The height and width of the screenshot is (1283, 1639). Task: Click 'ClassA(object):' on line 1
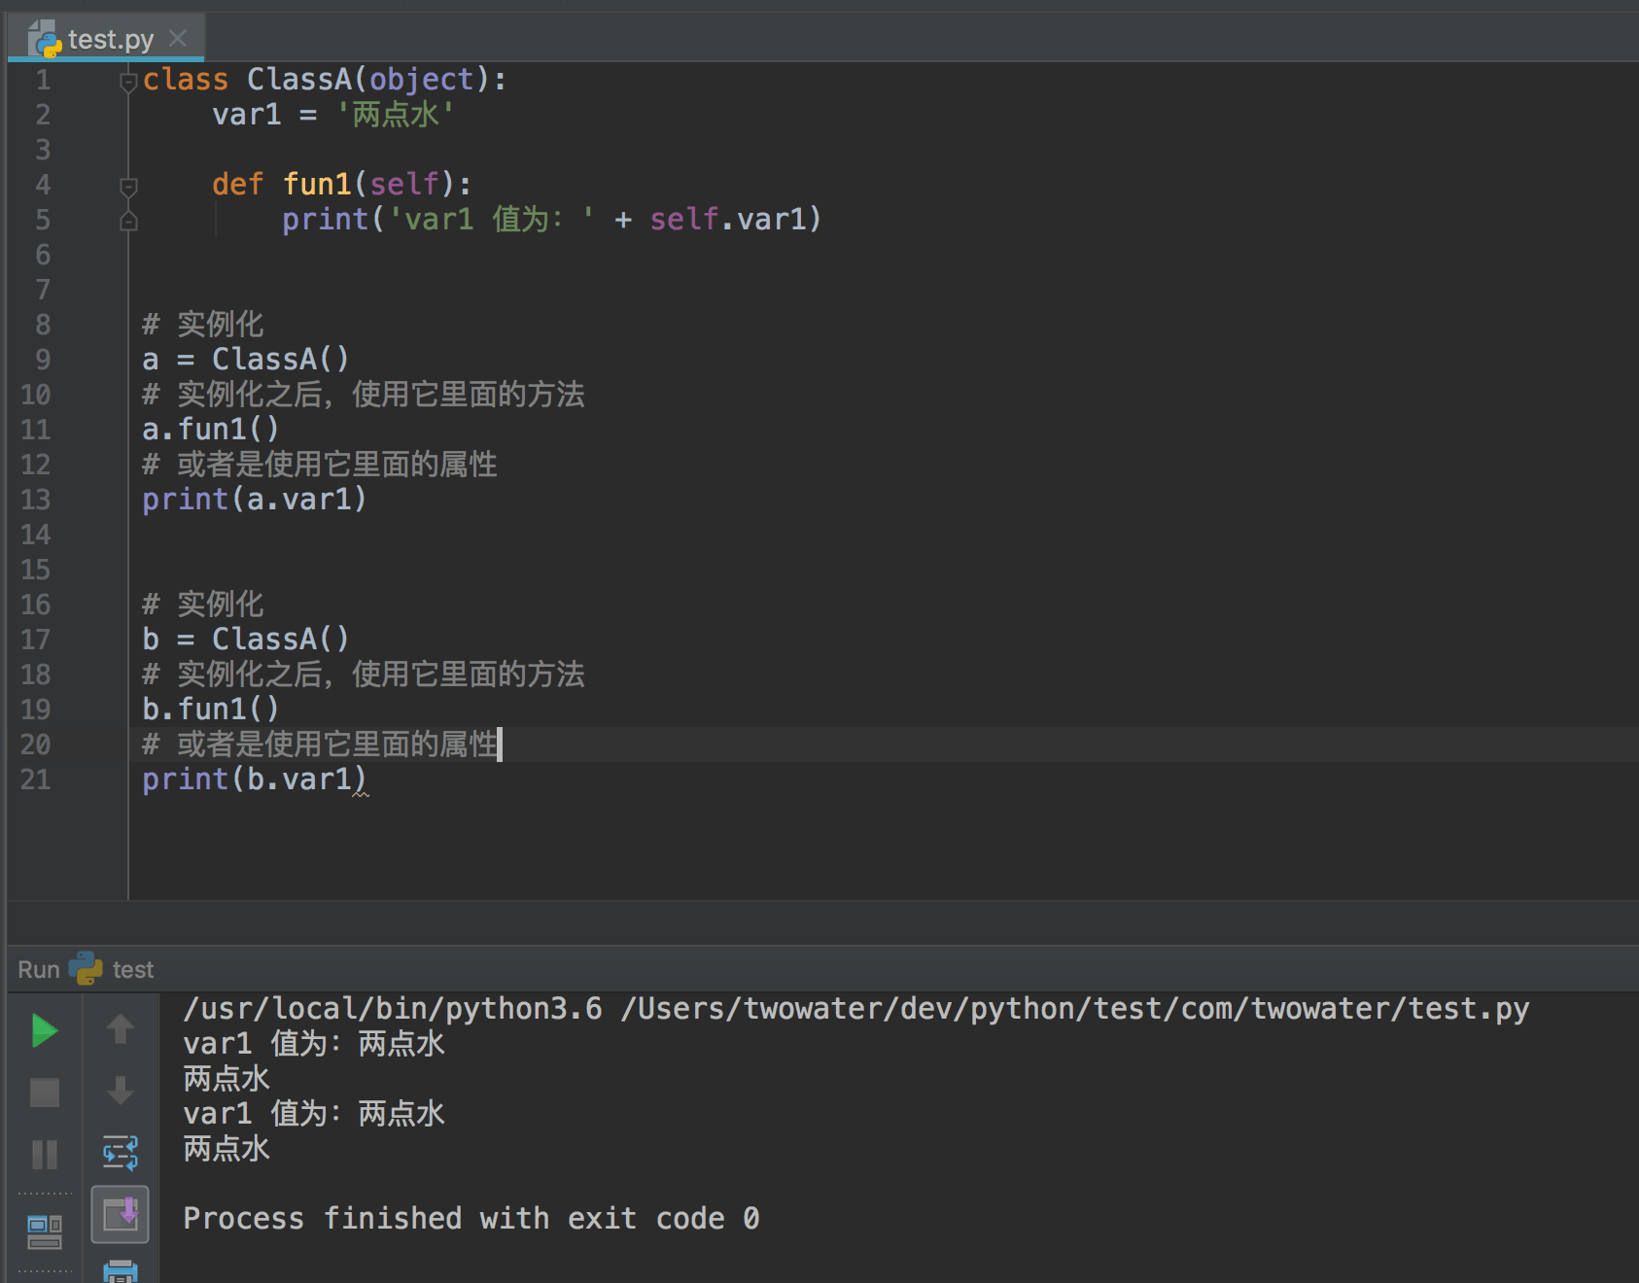(376, 79)
